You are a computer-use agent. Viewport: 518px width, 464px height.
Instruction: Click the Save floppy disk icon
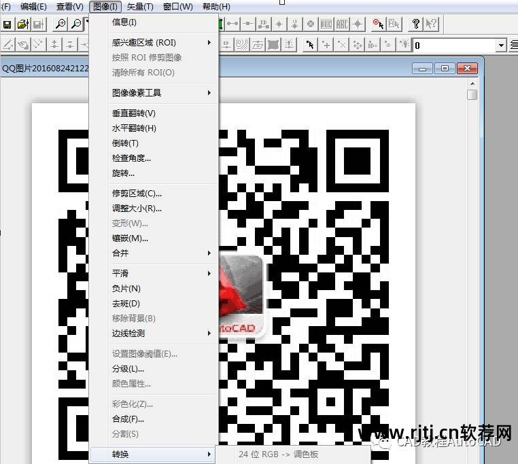pyautogui.click(x=7, y=24)
